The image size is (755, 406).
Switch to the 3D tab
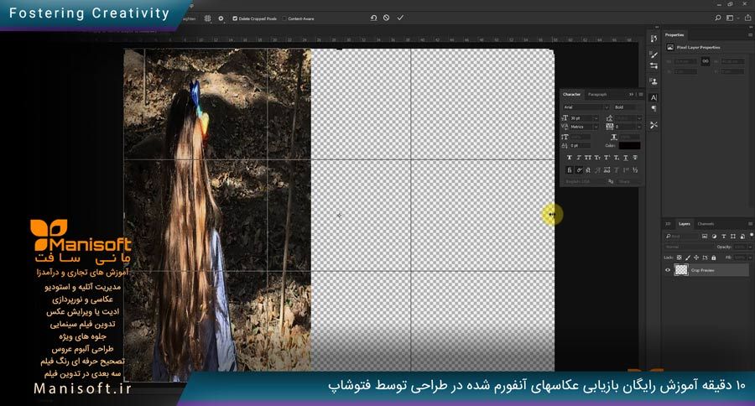pos(668,224)
